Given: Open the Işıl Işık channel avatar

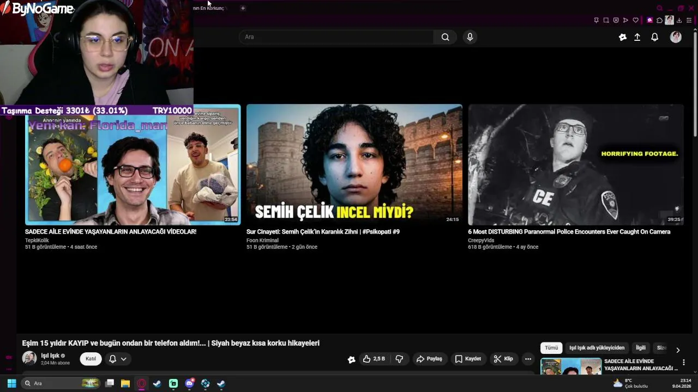Looking at the screenshot, I should pos(29,358).
